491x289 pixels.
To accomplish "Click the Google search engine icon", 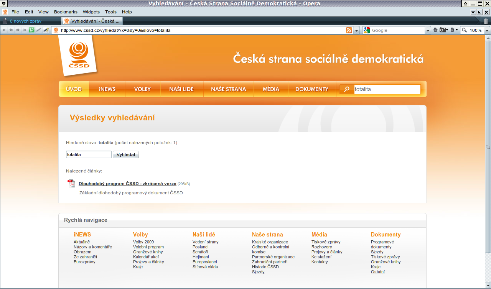I will (x=367, y=30).
